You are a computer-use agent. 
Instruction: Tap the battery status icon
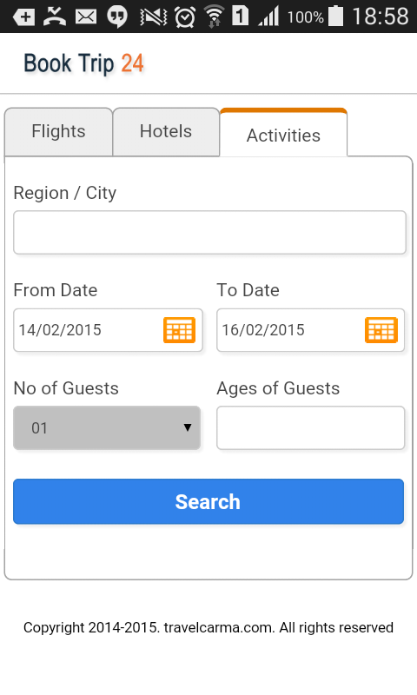(336, 16)
